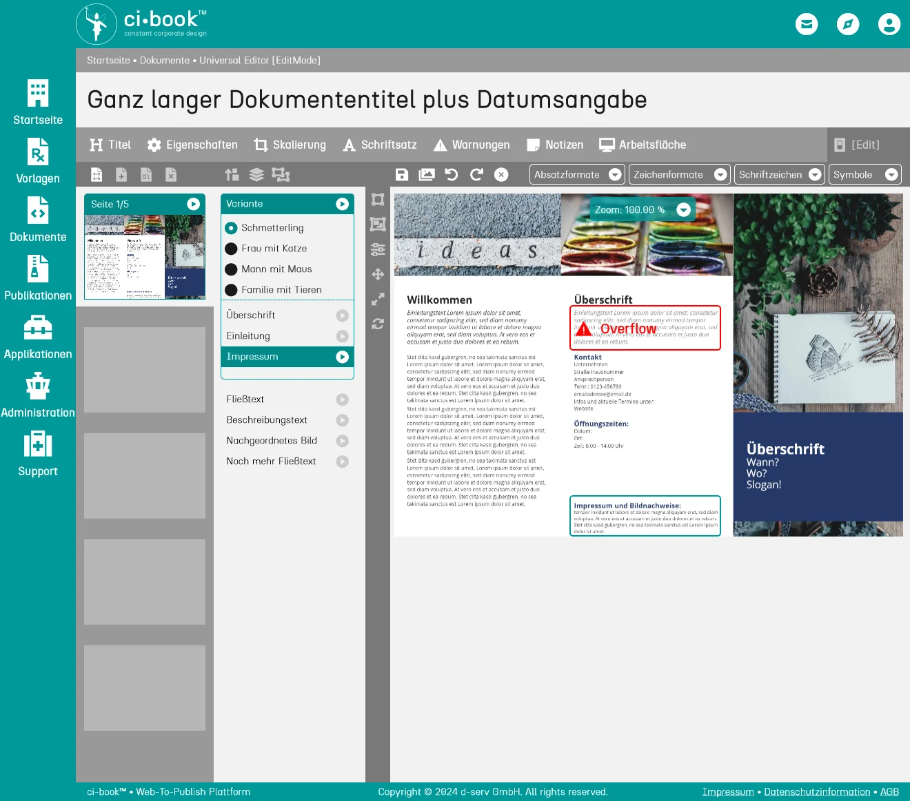This screenshot has width=910, height=801.
Task: Open the image gallery icon
Action: [x=427, y=175]
